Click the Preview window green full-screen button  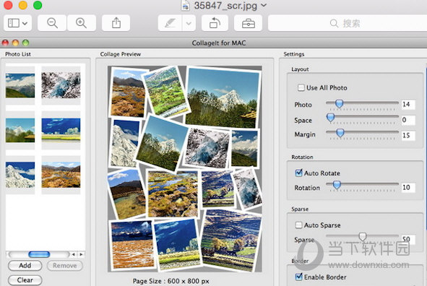point(38,5)
